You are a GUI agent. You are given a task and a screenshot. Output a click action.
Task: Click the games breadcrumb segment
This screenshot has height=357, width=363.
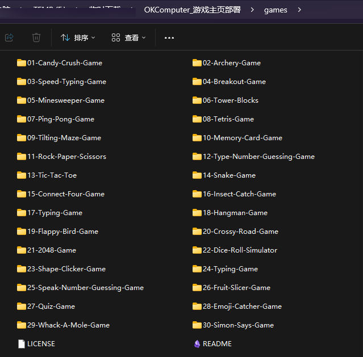[x=276, y=10]
